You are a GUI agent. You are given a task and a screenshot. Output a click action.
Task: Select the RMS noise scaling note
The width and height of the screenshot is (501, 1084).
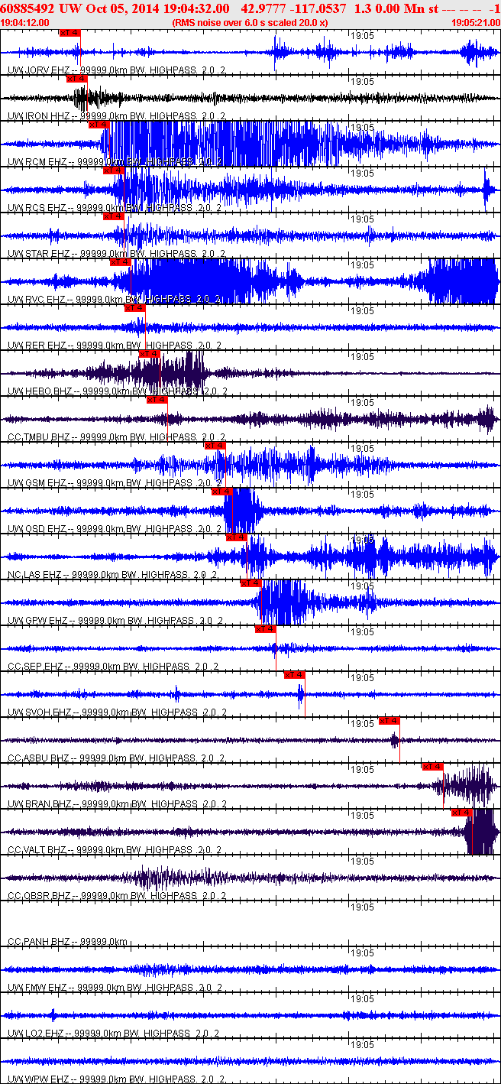tap(250, 22)
